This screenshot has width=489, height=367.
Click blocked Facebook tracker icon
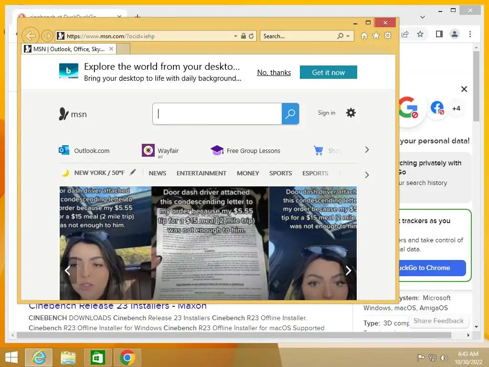pos(437,108)
